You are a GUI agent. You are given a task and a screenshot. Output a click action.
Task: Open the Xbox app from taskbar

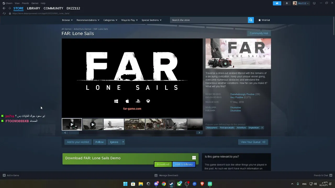click(x=179, y=184)
